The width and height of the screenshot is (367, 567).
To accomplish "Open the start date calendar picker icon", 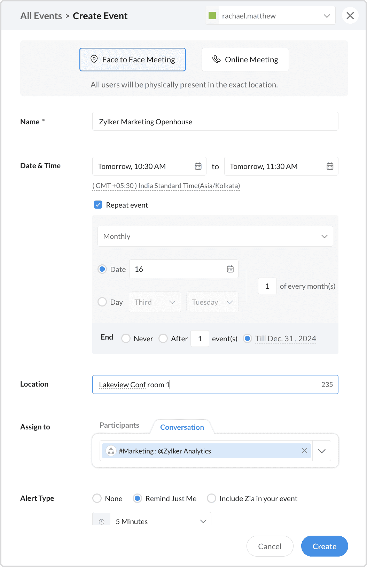I will tap(198, 166).
